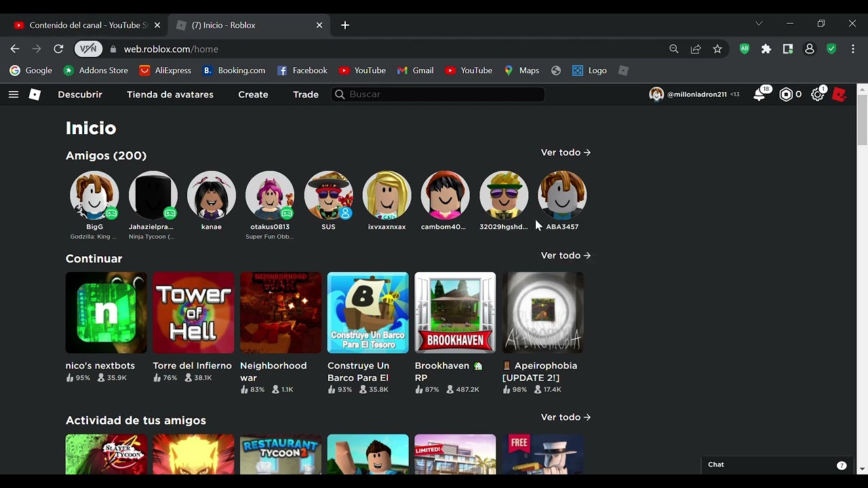The height and width of the screenshot is (488, 868).
Task: Open friend BigG's avatar
Action: pos(94,195)
